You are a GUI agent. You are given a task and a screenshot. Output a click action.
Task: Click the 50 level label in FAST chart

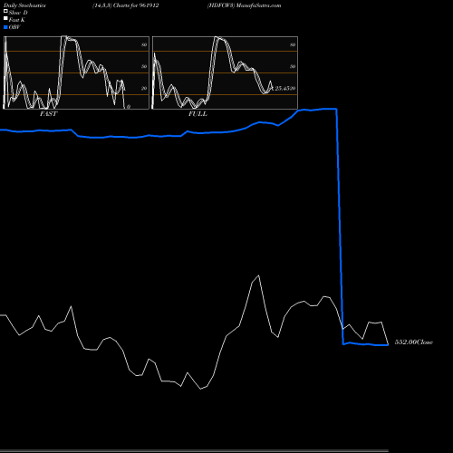pyautogui.click(x=144, y=66)
